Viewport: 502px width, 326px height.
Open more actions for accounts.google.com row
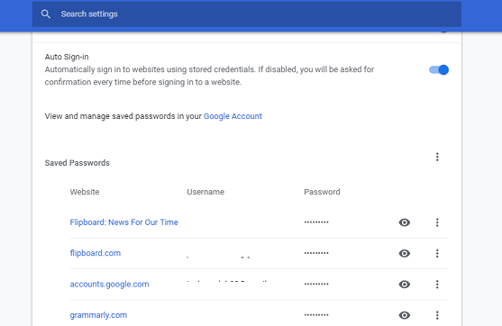point(437,284)
